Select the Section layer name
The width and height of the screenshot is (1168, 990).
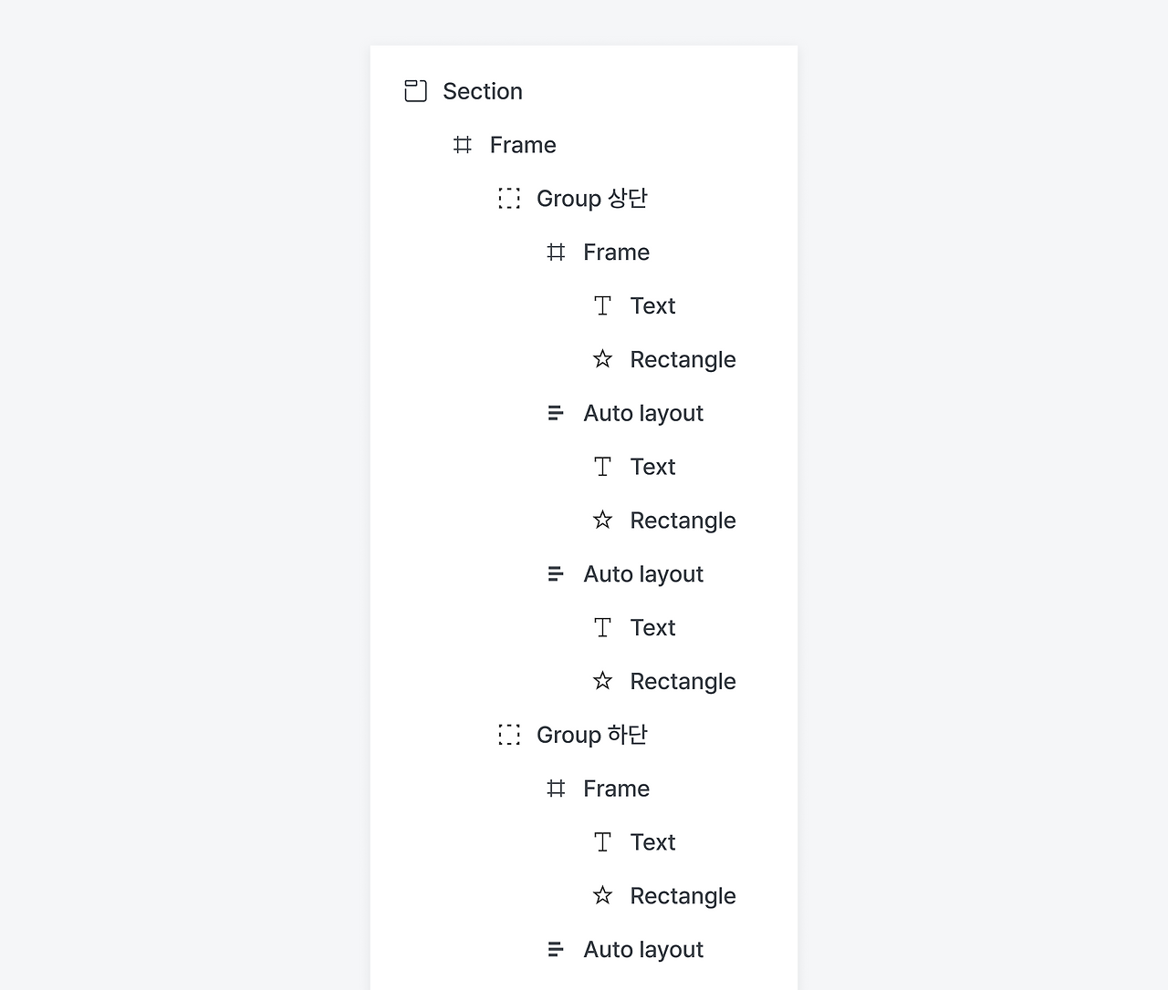(483, 91)
